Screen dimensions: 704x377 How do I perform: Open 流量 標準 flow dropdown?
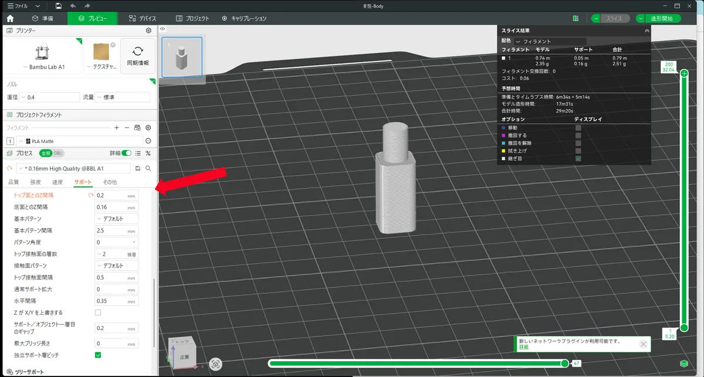(122, 97)
